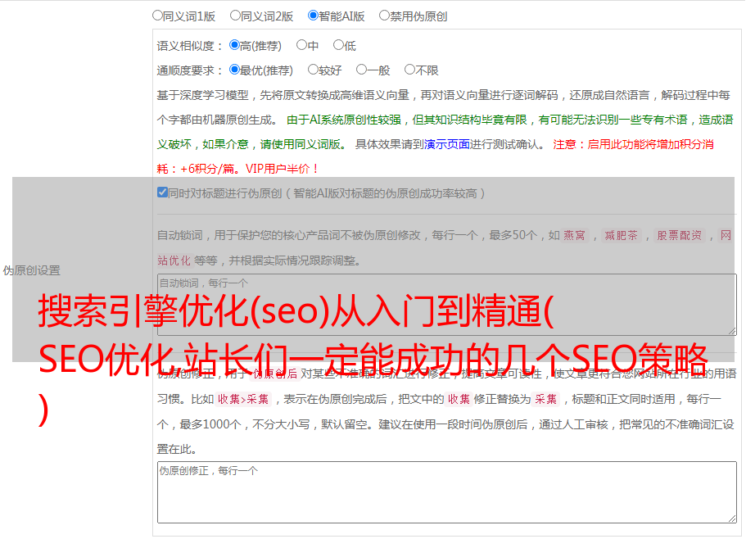The width and height of the screenshot is (746, 539).
Task: Toggle 同时对标题进行伪原创 checkbox
Action: click(x=162, y=192)
